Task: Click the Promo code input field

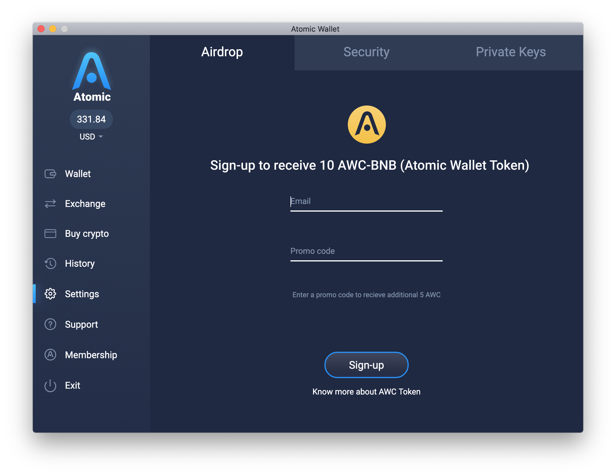Action: point(366,251)
